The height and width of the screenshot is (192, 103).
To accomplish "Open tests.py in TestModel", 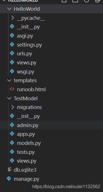I will pos(26,152).
